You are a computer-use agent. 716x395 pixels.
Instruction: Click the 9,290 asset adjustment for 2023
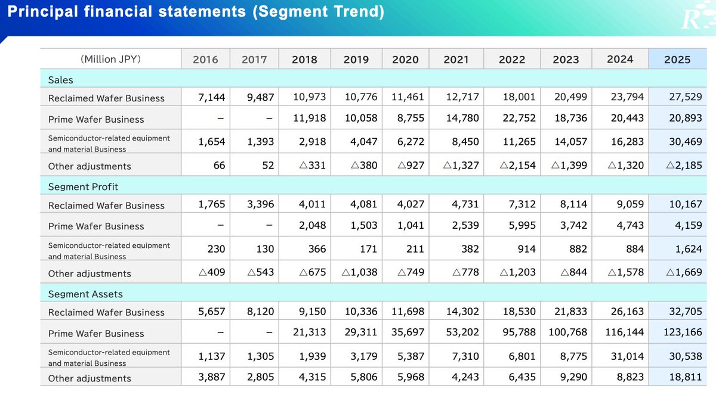(x=573, y=377)
